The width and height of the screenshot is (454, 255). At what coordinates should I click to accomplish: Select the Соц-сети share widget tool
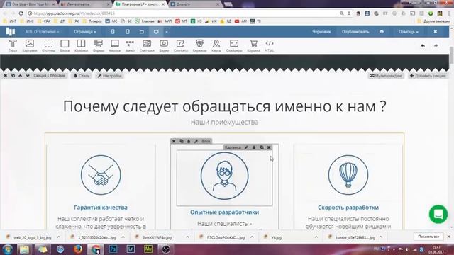pos(181,45)
